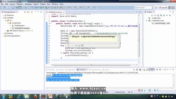Toggle Hide Static Members in Outline view
This screenshot has height=99, width=176.
tap(164, 15)
